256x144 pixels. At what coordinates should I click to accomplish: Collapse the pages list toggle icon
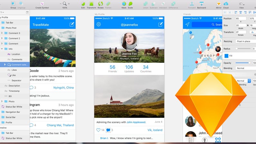coord(27,13)
